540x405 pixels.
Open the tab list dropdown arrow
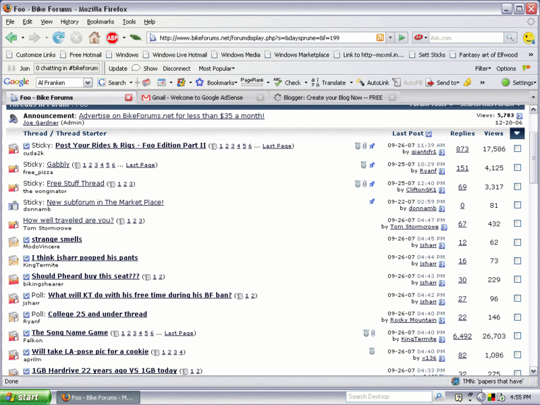pyautogui.click(x=533, y=97)
